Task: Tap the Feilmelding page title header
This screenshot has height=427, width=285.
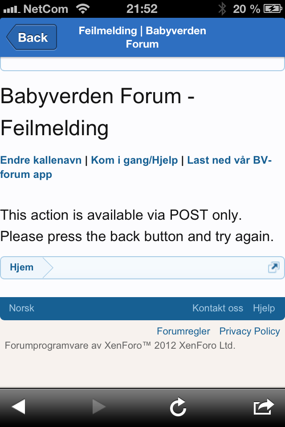Action: tap(142, 37)
